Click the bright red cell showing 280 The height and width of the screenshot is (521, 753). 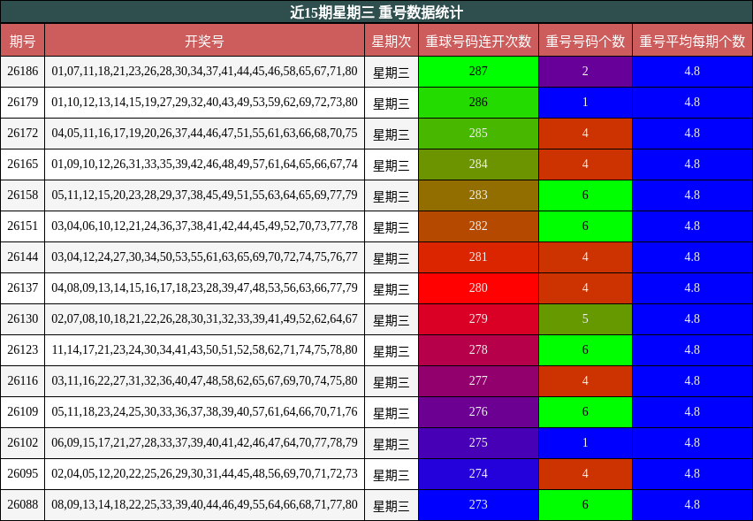coord(478,287)
